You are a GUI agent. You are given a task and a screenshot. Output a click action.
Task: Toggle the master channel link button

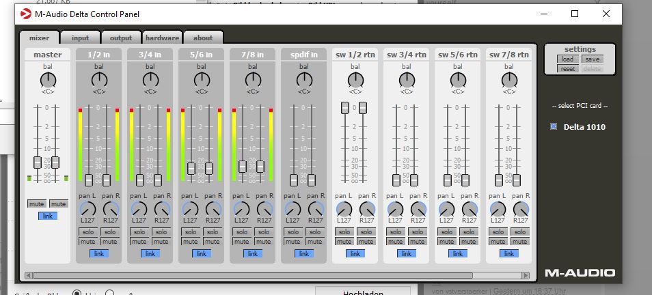pyautogui.click(x=48, y=216)
